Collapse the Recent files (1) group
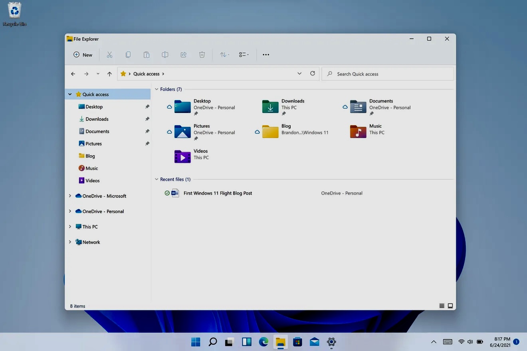527x351 pixels. pos(157,179)
